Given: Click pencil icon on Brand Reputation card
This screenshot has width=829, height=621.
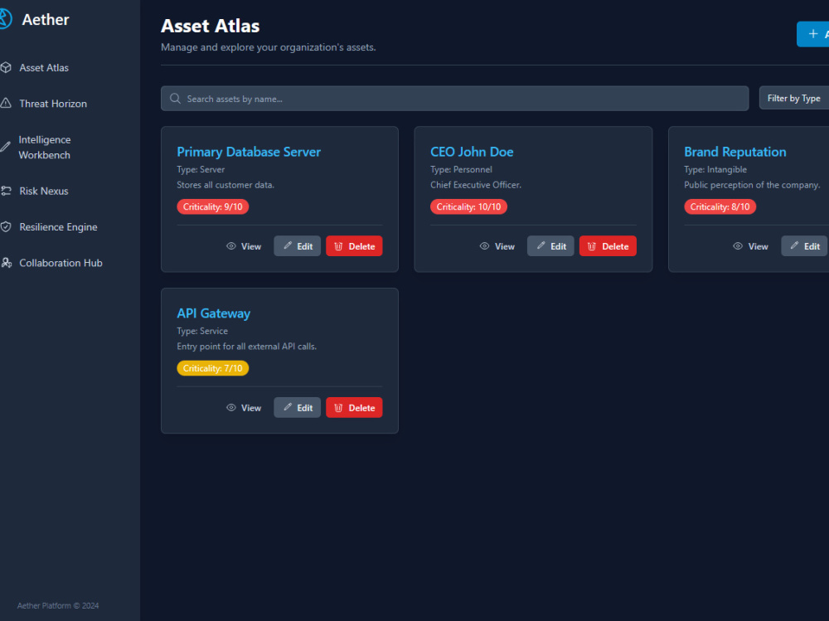Looking at the screenshot, I should 795,245.
